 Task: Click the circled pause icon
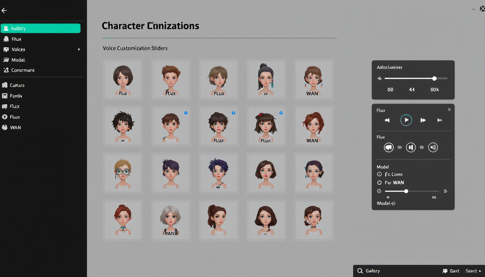pos(411,147)
